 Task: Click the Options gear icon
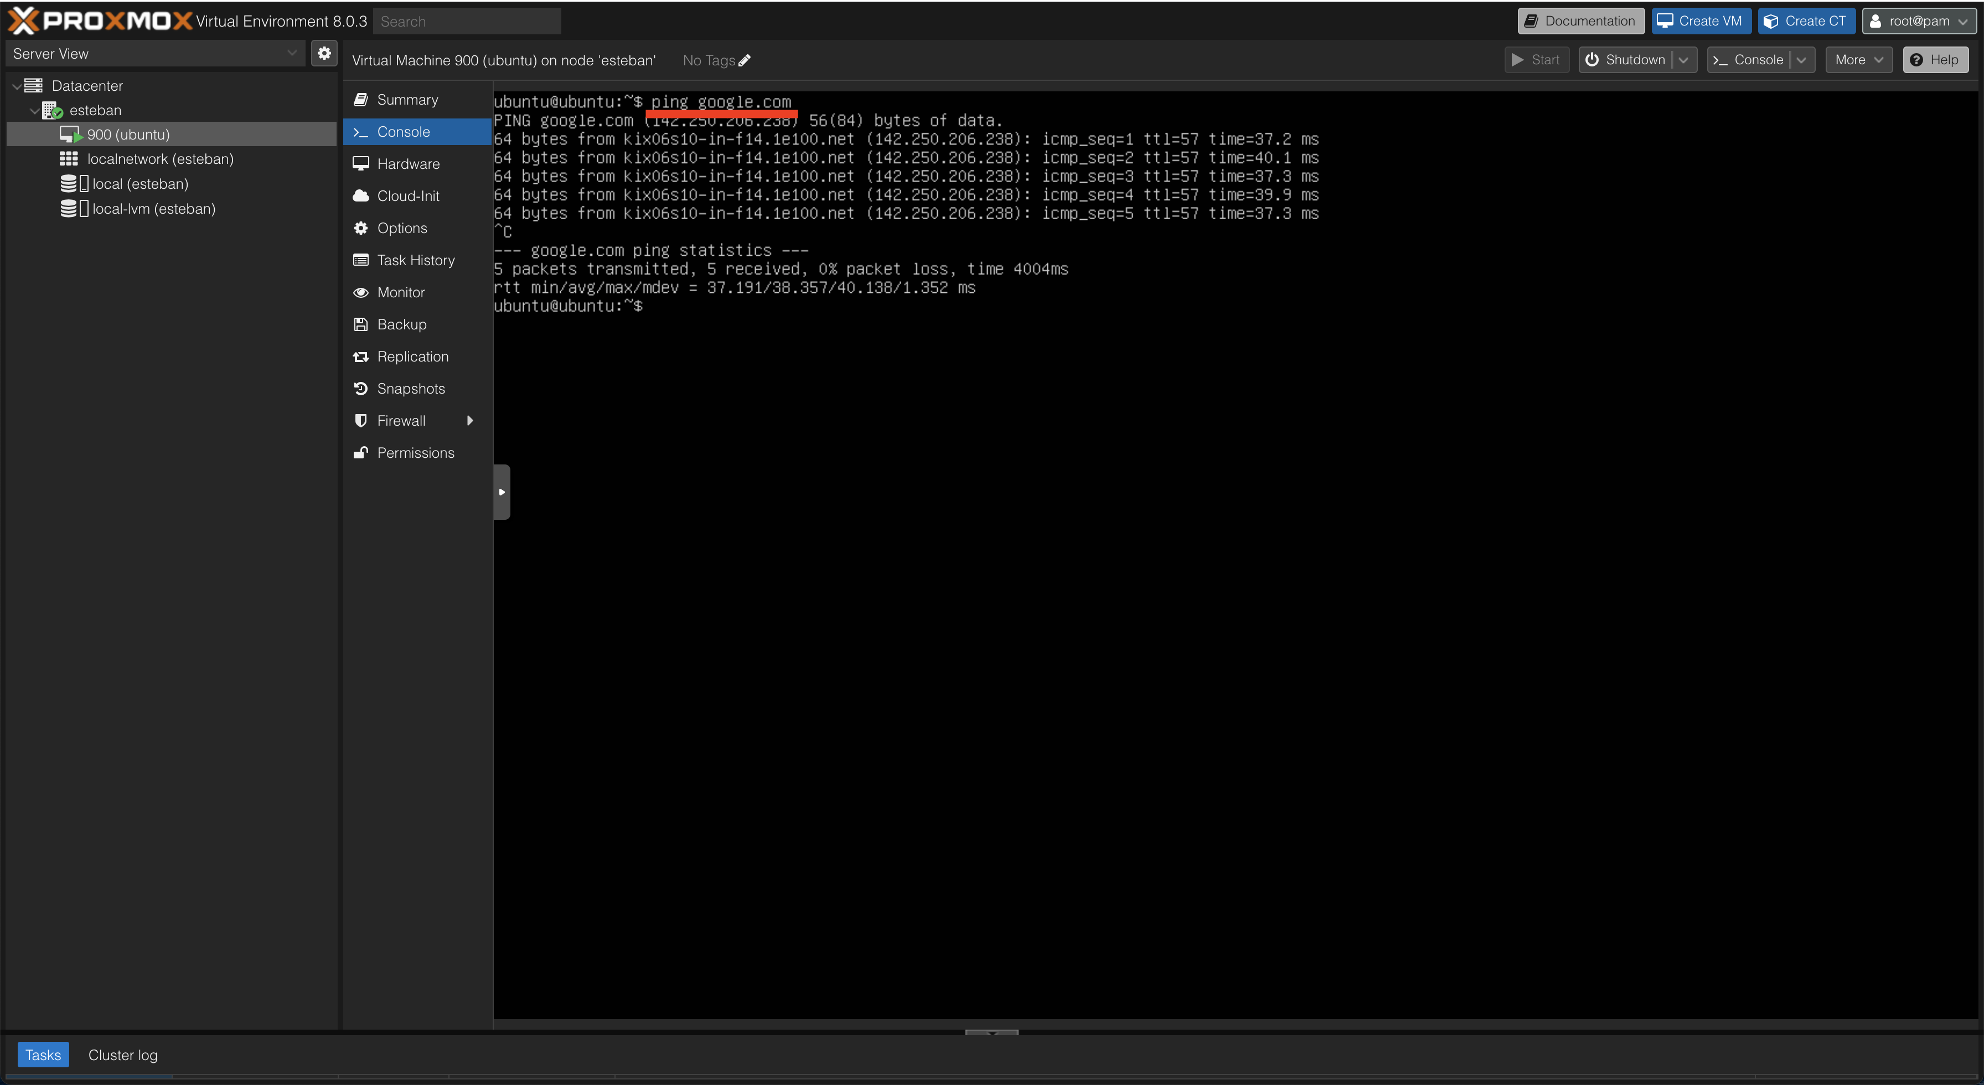tap(360, 228)
